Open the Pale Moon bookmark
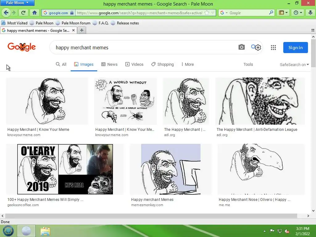Viewport: 316px width, 237px height. pos(42,23)
